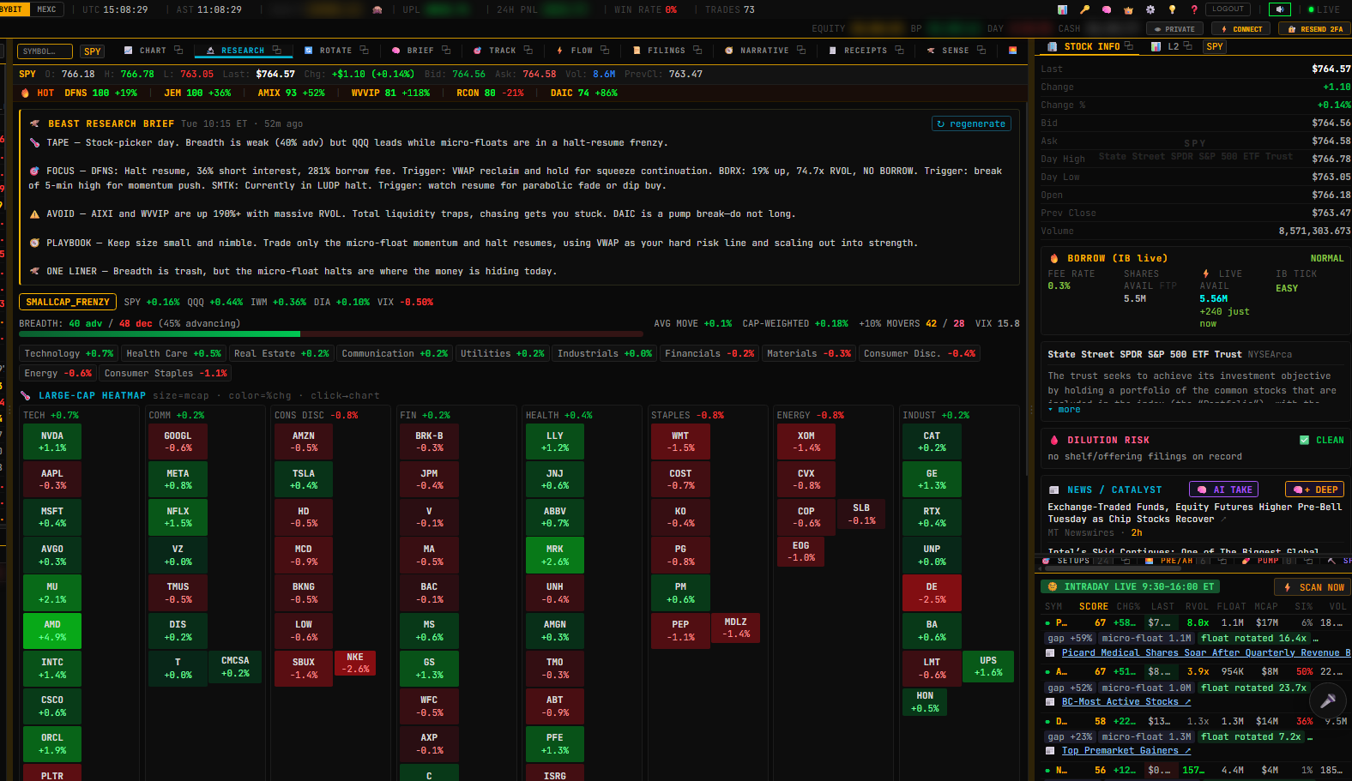The width and height of the screenshot is (1352, 781).
Task: Pop out the RECEIPTS tab window icon
Action: (899, 50)
